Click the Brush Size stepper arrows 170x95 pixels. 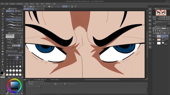19,40
